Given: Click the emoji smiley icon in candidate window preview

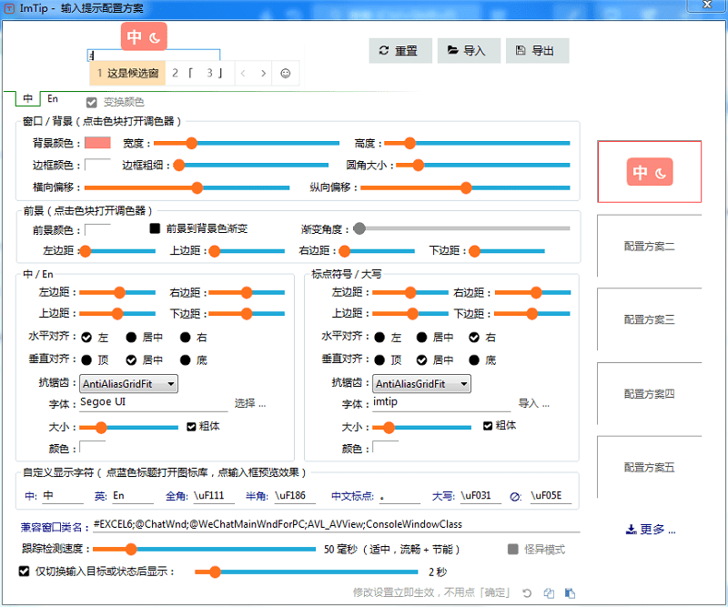Looking at the screenshot, I should (x=285, y=73).
